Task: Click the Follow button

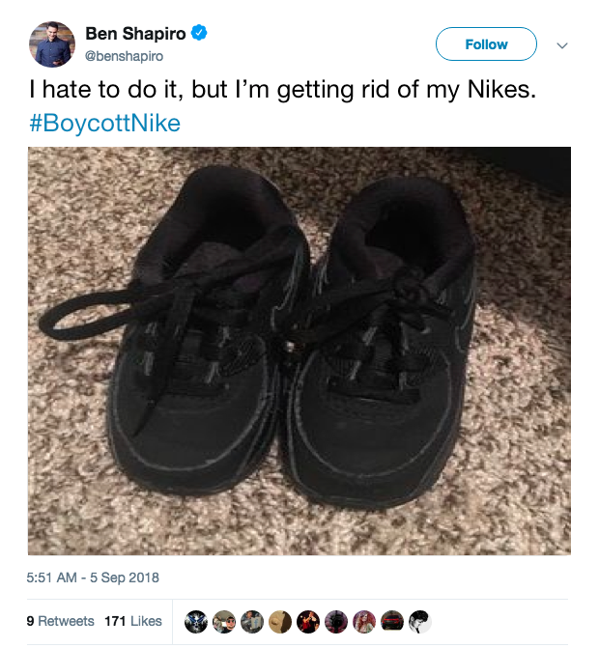Action: (486, 44)
